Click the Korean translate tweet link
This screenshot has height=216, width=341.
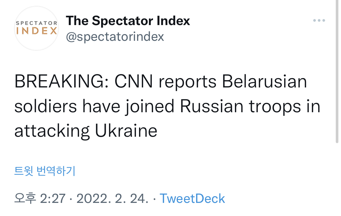(x=45, y=171)
